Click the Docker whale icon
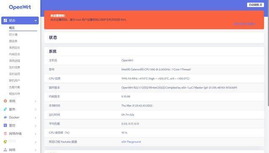Screen dimensions: 269x153 click(5, 117)
